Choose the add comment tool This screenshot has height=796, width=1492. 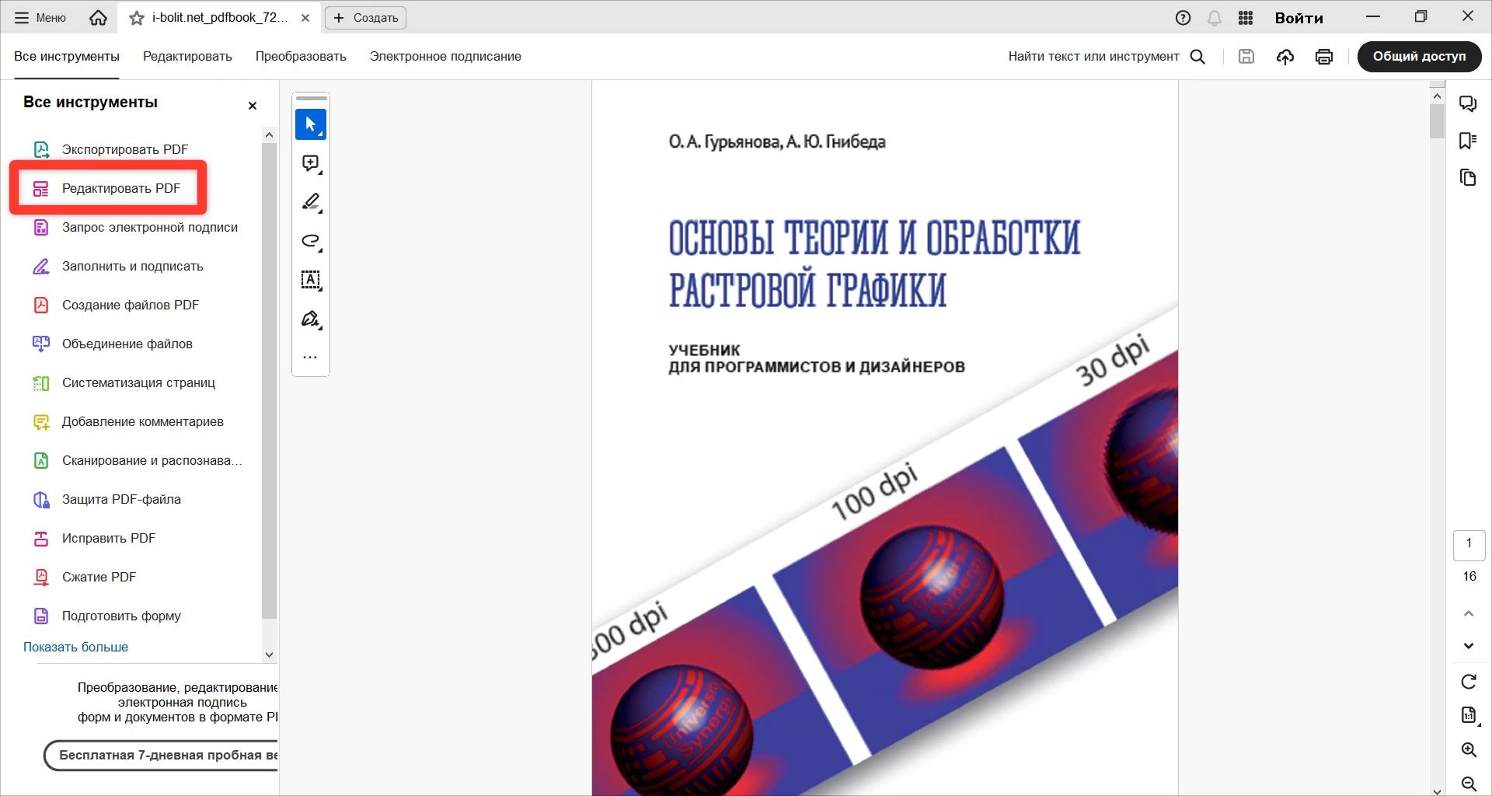click(x=310, y=163)
